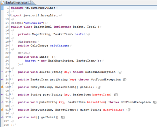Screen dimensions: 157x127
Task: Click the folded-code box ending the put line
Action: [155, 103]
